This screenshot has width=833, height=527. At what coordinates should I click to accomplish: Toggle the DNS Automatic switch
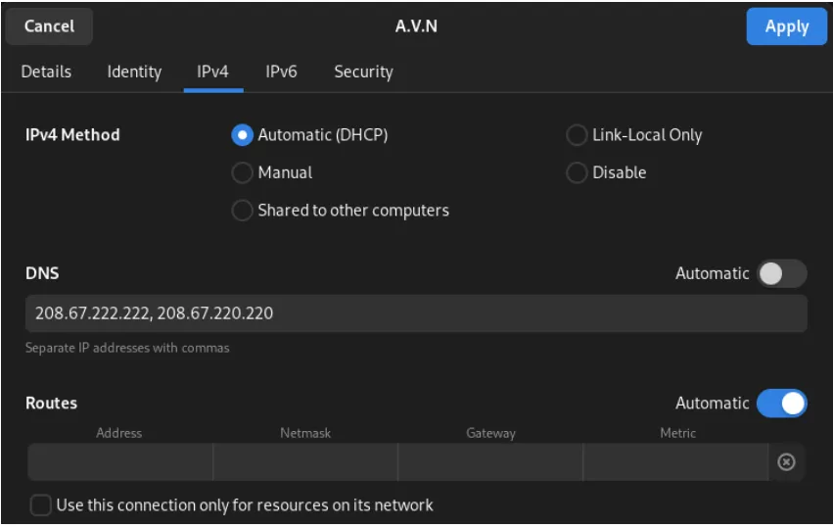(781, 274)
